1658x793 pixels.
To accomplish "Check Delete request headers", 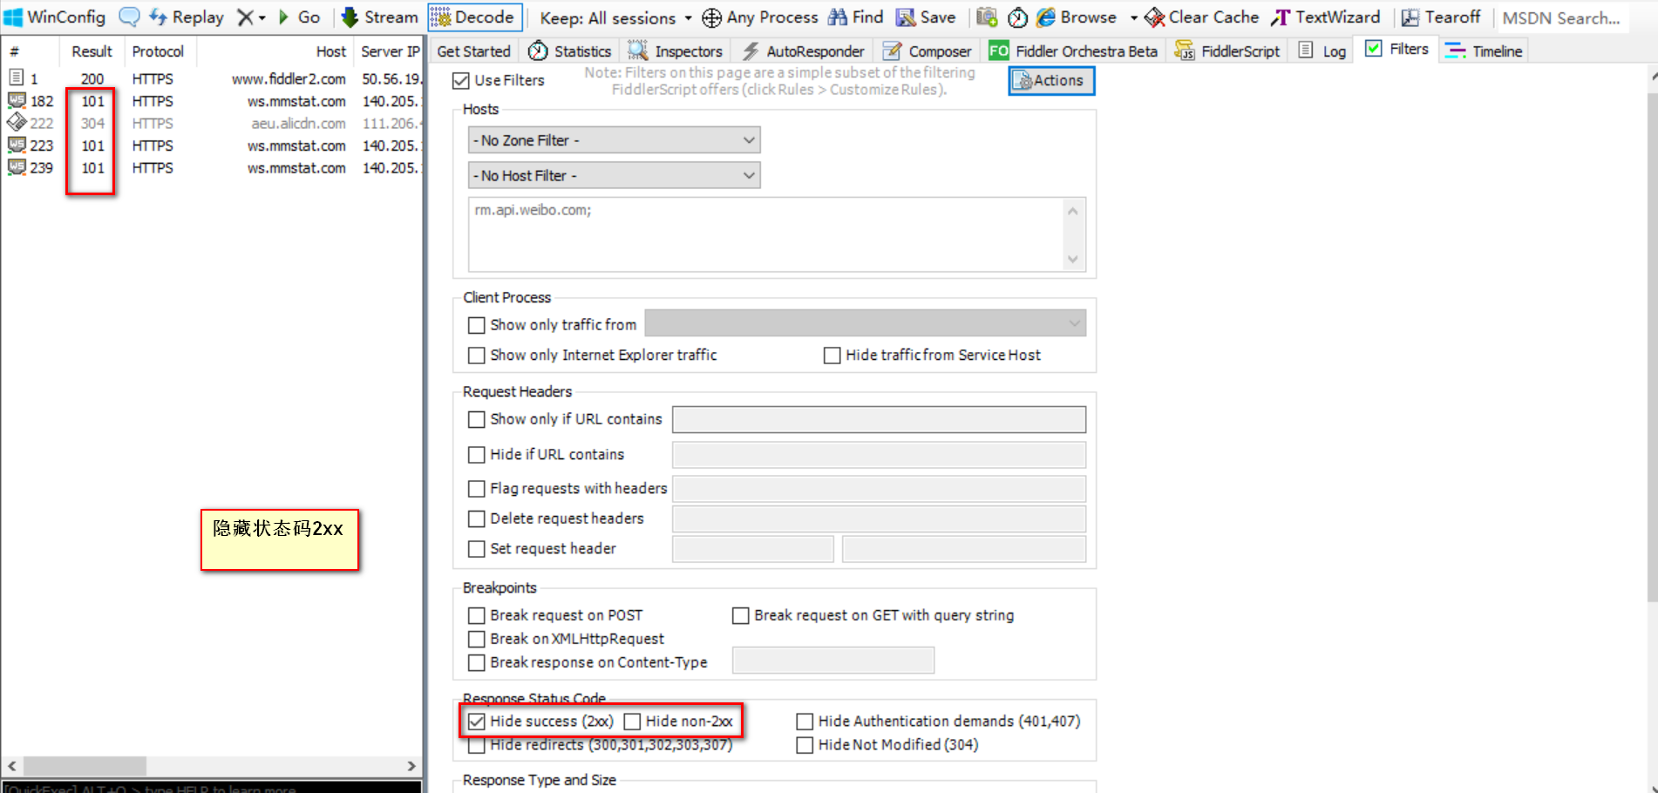I will pyautogui.click(x=476, y=519).
